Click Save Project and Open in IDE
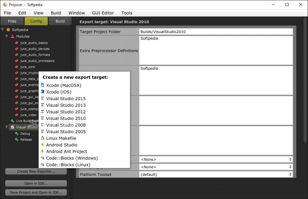Viewport: 308px width, 199px height. pyautogui.click(x=36, y=192)
